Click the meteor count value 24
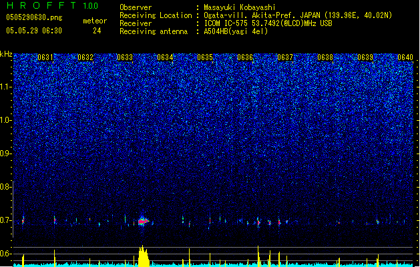420x267 pixels. [x=97, y=31]
